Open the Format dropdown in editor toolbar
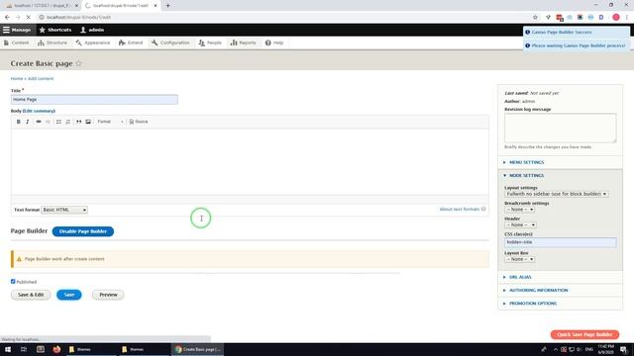The image size is (634, 356). pos(110,122)
